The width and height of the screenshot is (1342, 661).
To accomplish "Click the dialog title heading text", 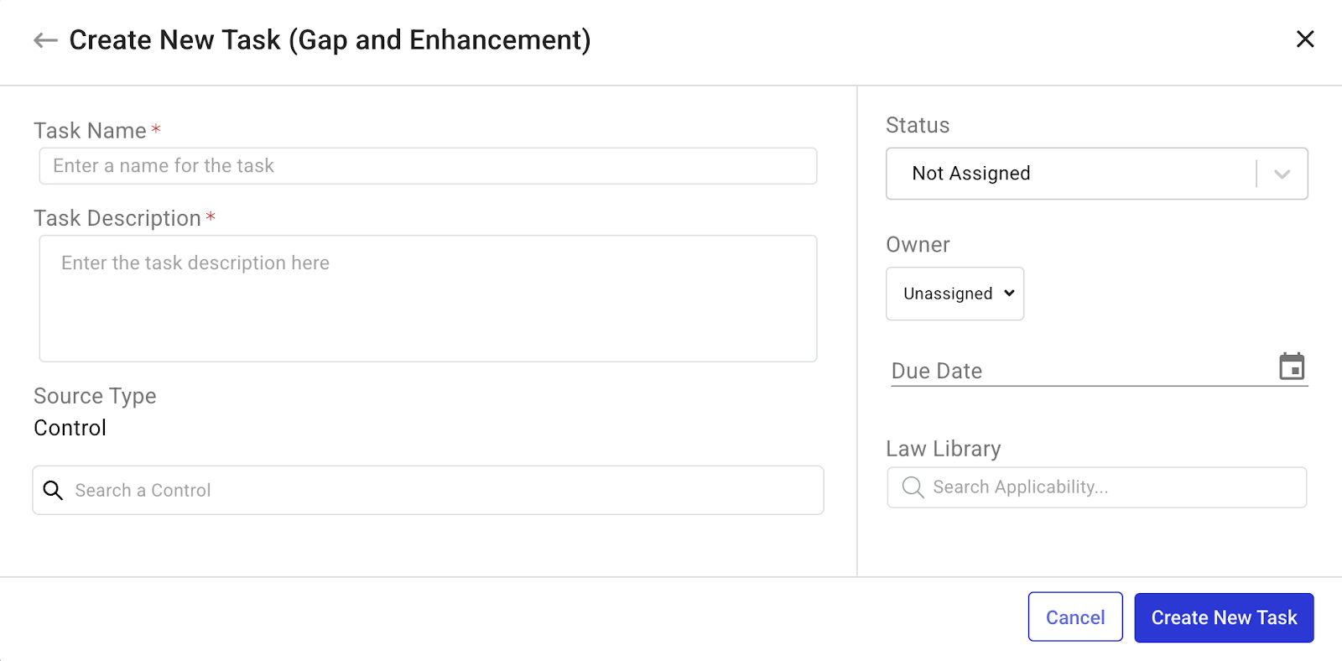I will pyautogui.click(x=330, y=40).
